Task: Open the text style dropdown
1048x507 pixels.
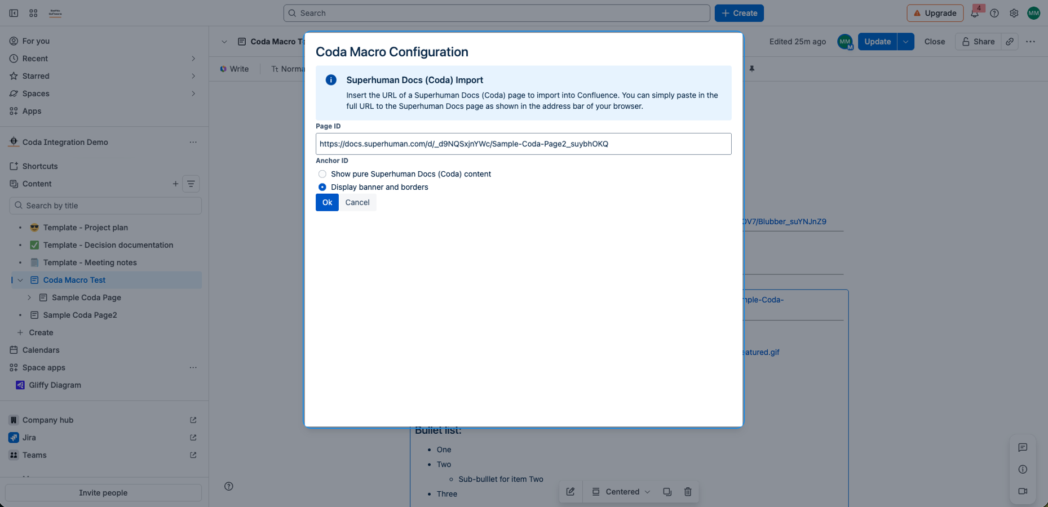Action: [288, 69]
